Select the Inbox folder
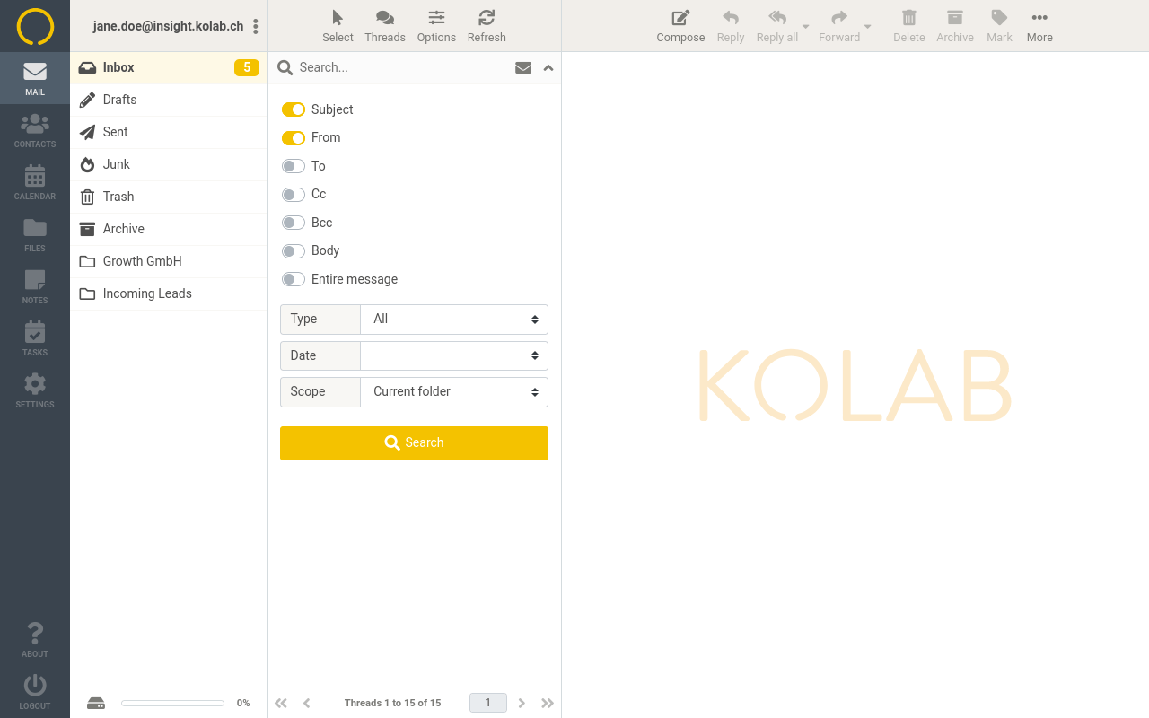 click(x=169, y=67)
